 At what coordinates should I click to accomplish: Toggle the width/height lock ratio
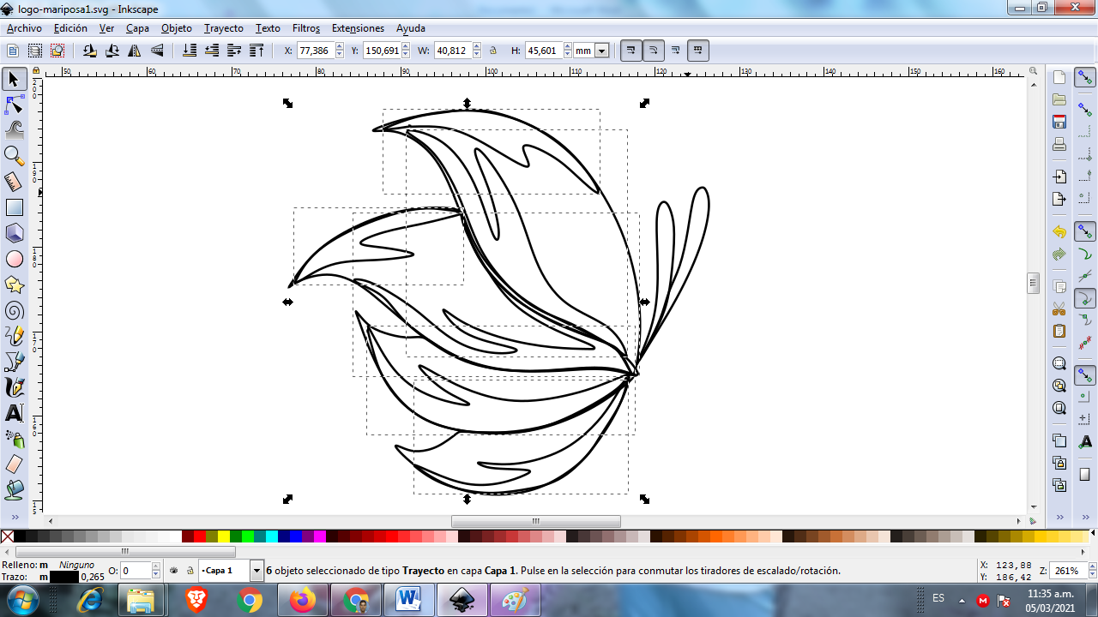coord(493,51)
